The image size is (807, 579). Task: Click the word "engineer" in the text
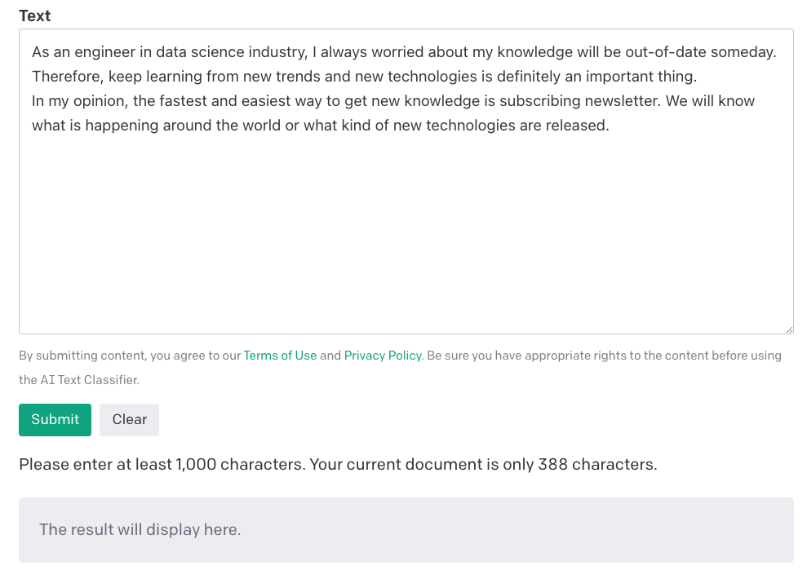pos(103,52)
